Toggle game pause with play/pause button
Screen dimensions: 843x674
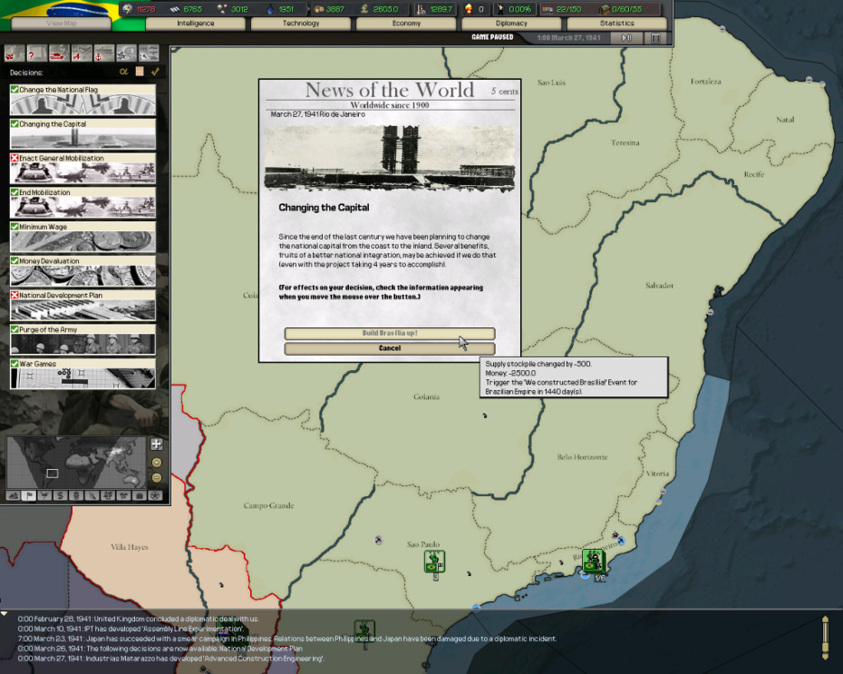click(627, 38)
